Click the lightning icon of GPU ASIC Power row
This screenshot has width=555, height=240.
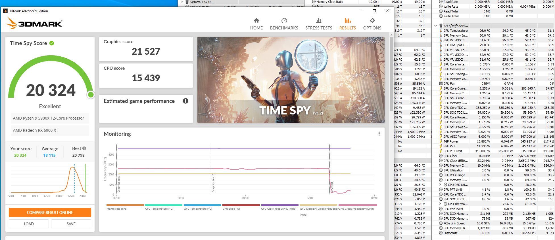point(441,137)
